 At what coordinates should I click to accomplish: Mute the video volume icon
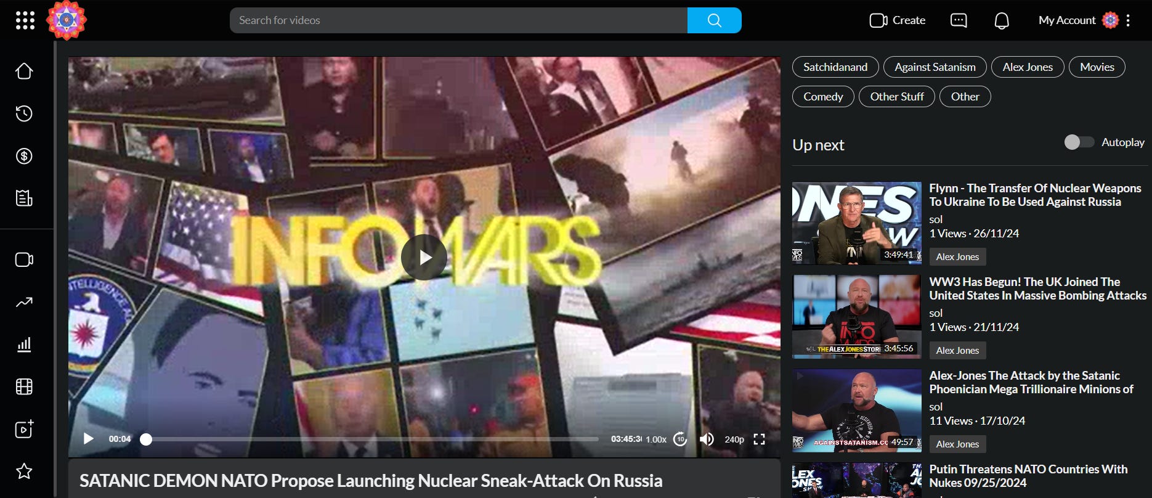[x=707, y=439]
